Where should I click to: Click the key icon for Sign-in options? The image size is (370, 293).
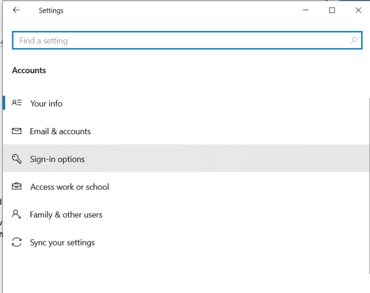point(17,159)
